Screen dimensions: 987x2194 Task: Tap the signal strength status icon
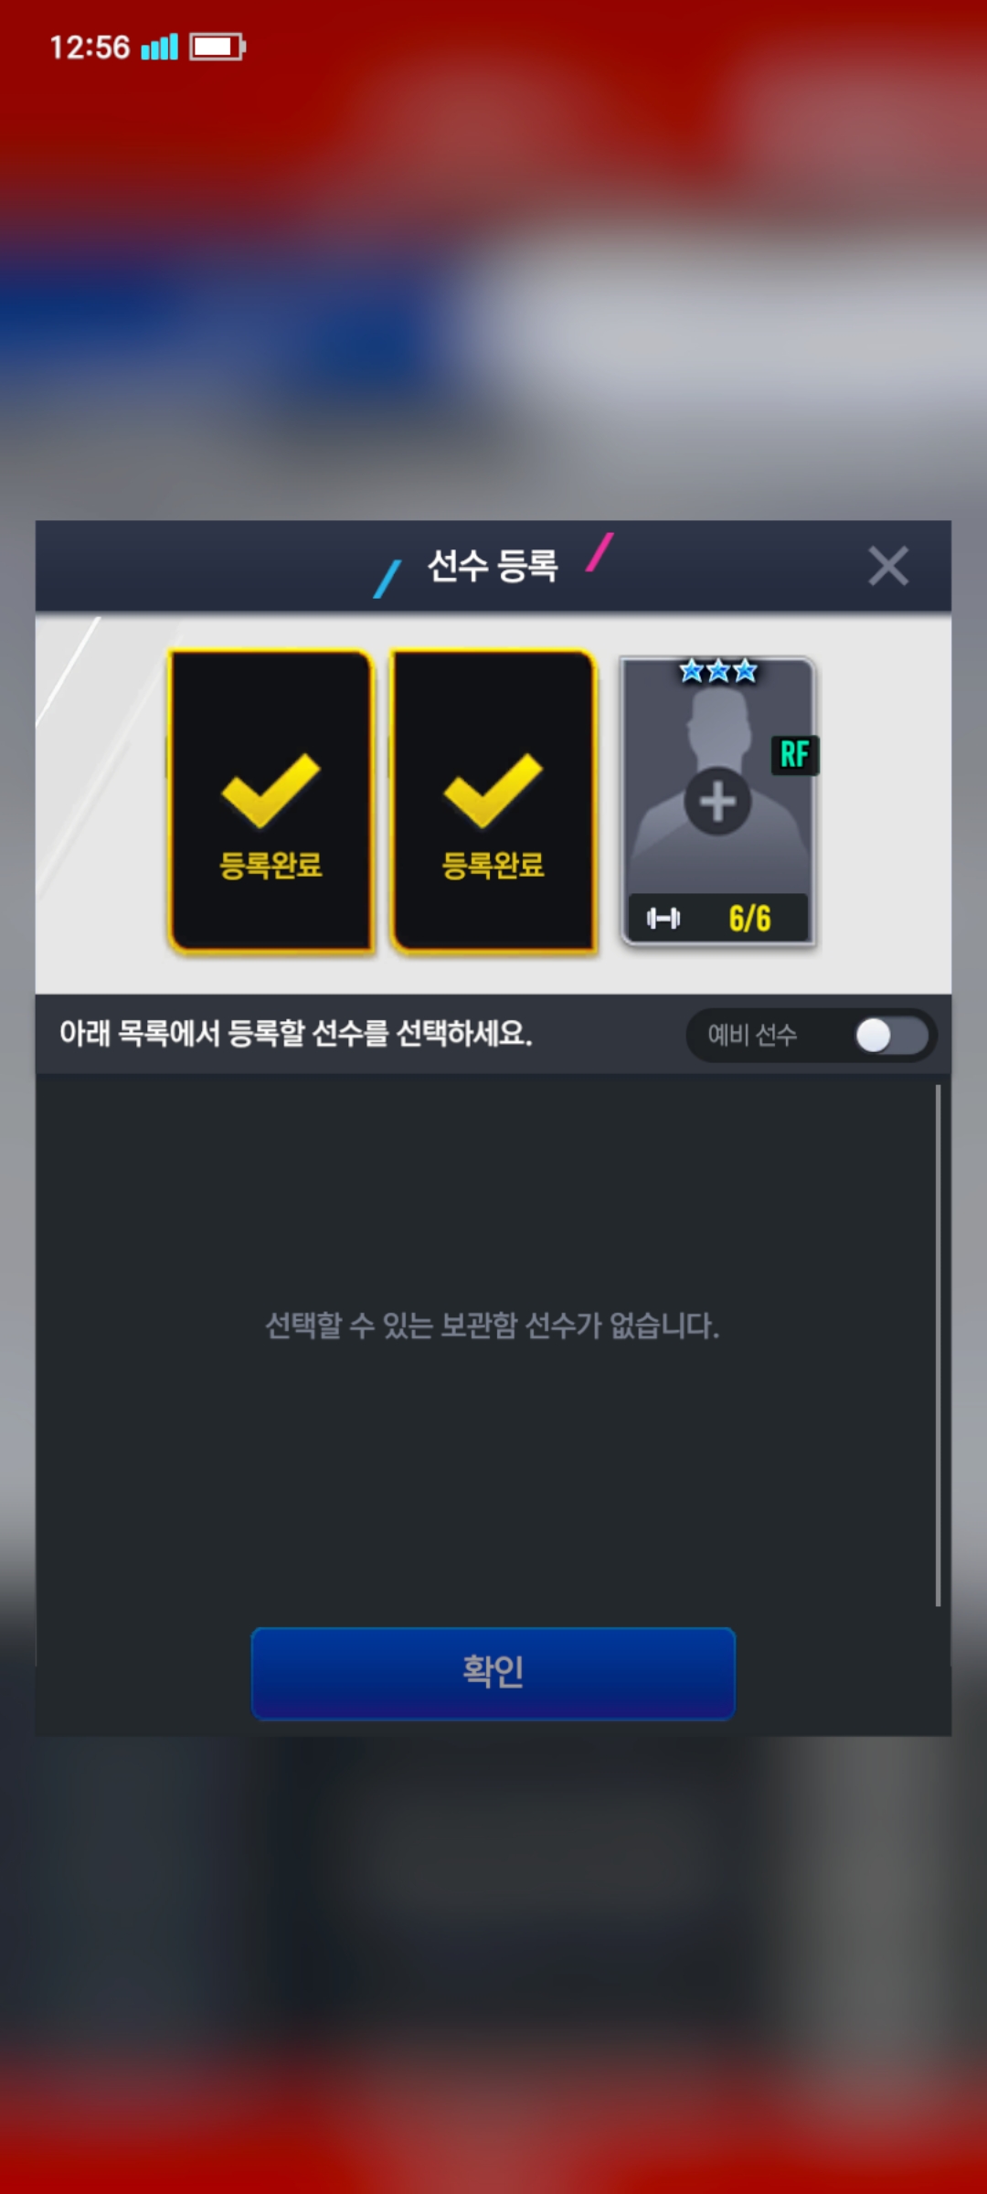point(159,47)
